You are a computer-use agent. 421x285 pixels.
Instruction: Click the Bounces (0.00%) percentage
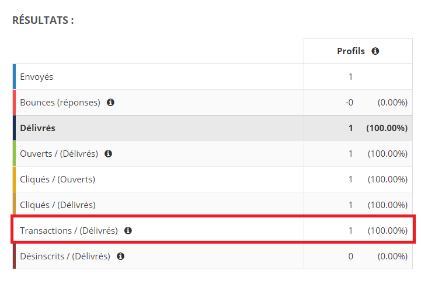tap(392, 103)
